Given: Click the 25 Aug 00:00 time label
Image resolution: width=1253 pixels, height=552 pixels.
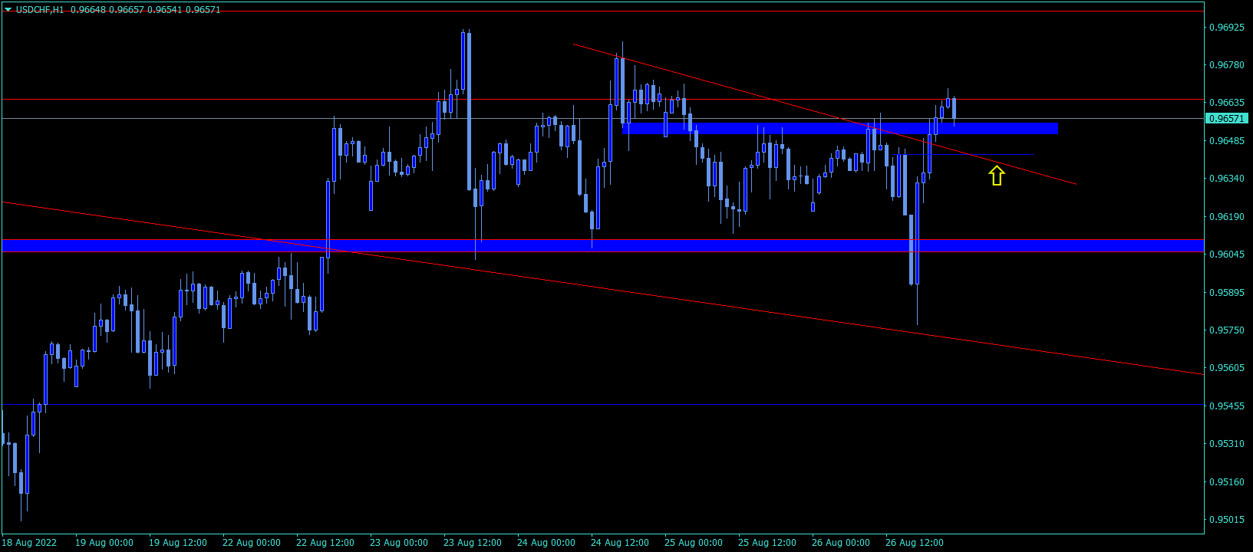Looking at the screenshot, I should coord(694,543).
